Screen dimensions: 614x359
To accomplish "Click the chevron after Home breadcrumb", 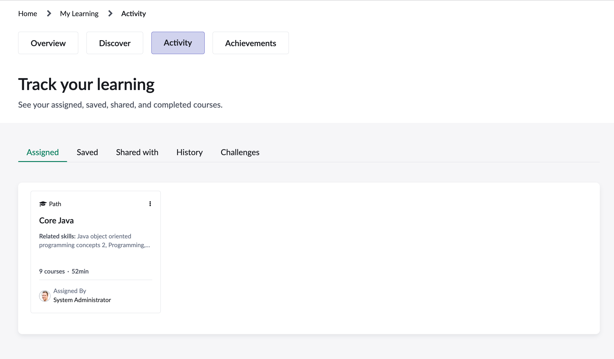I will pos(49,13).
